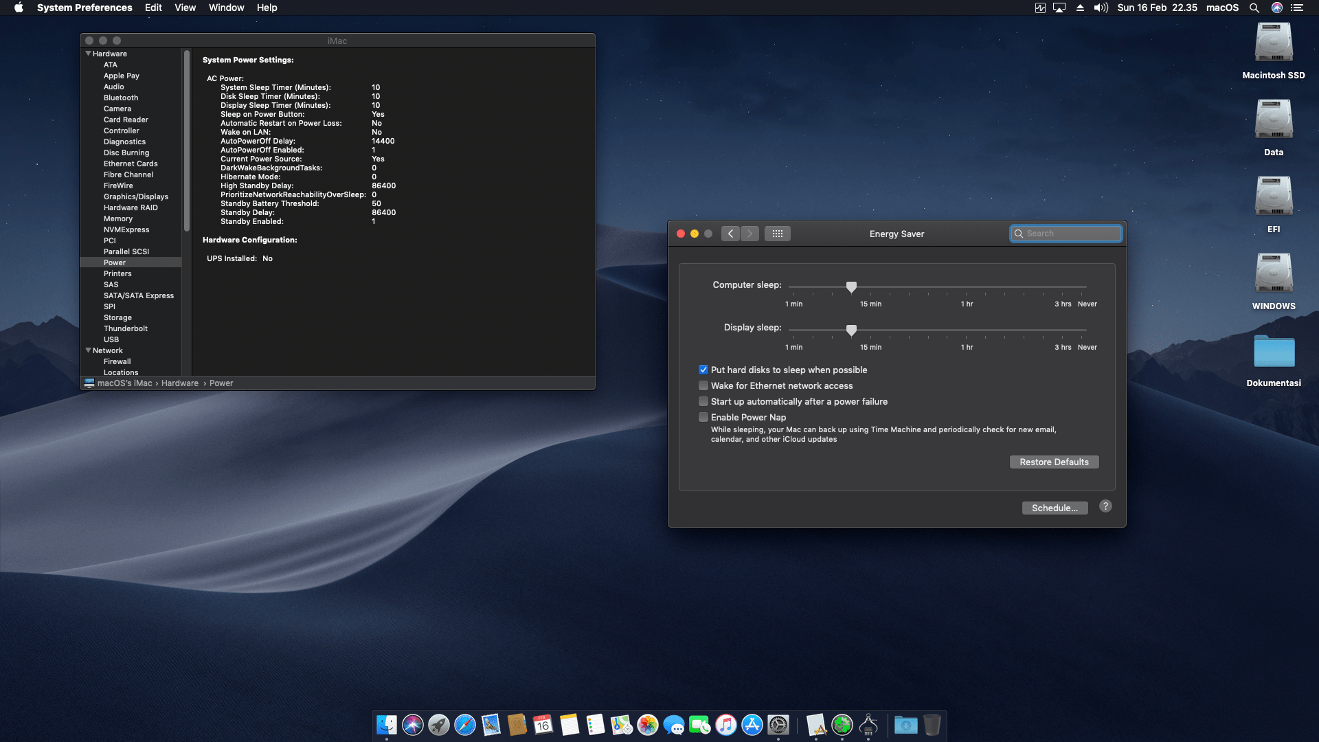Open App Store from the Dock
The image size is (1319, 742).
point(752,725)
